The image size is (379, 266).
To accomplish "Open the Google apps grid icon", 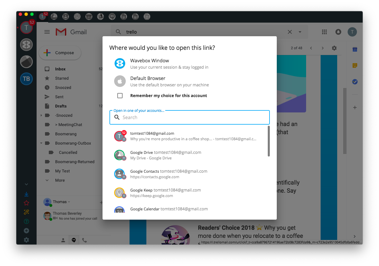I will pos(325,32).
